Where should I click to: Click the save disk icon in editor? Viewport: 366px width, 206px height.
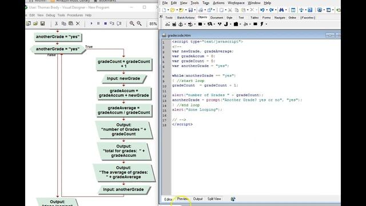[x=190, y=10]
